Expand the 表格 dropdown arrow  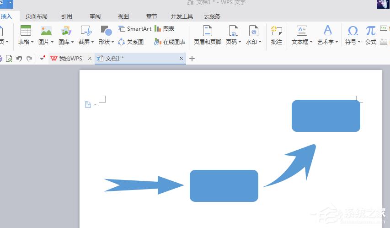[32, 42]
